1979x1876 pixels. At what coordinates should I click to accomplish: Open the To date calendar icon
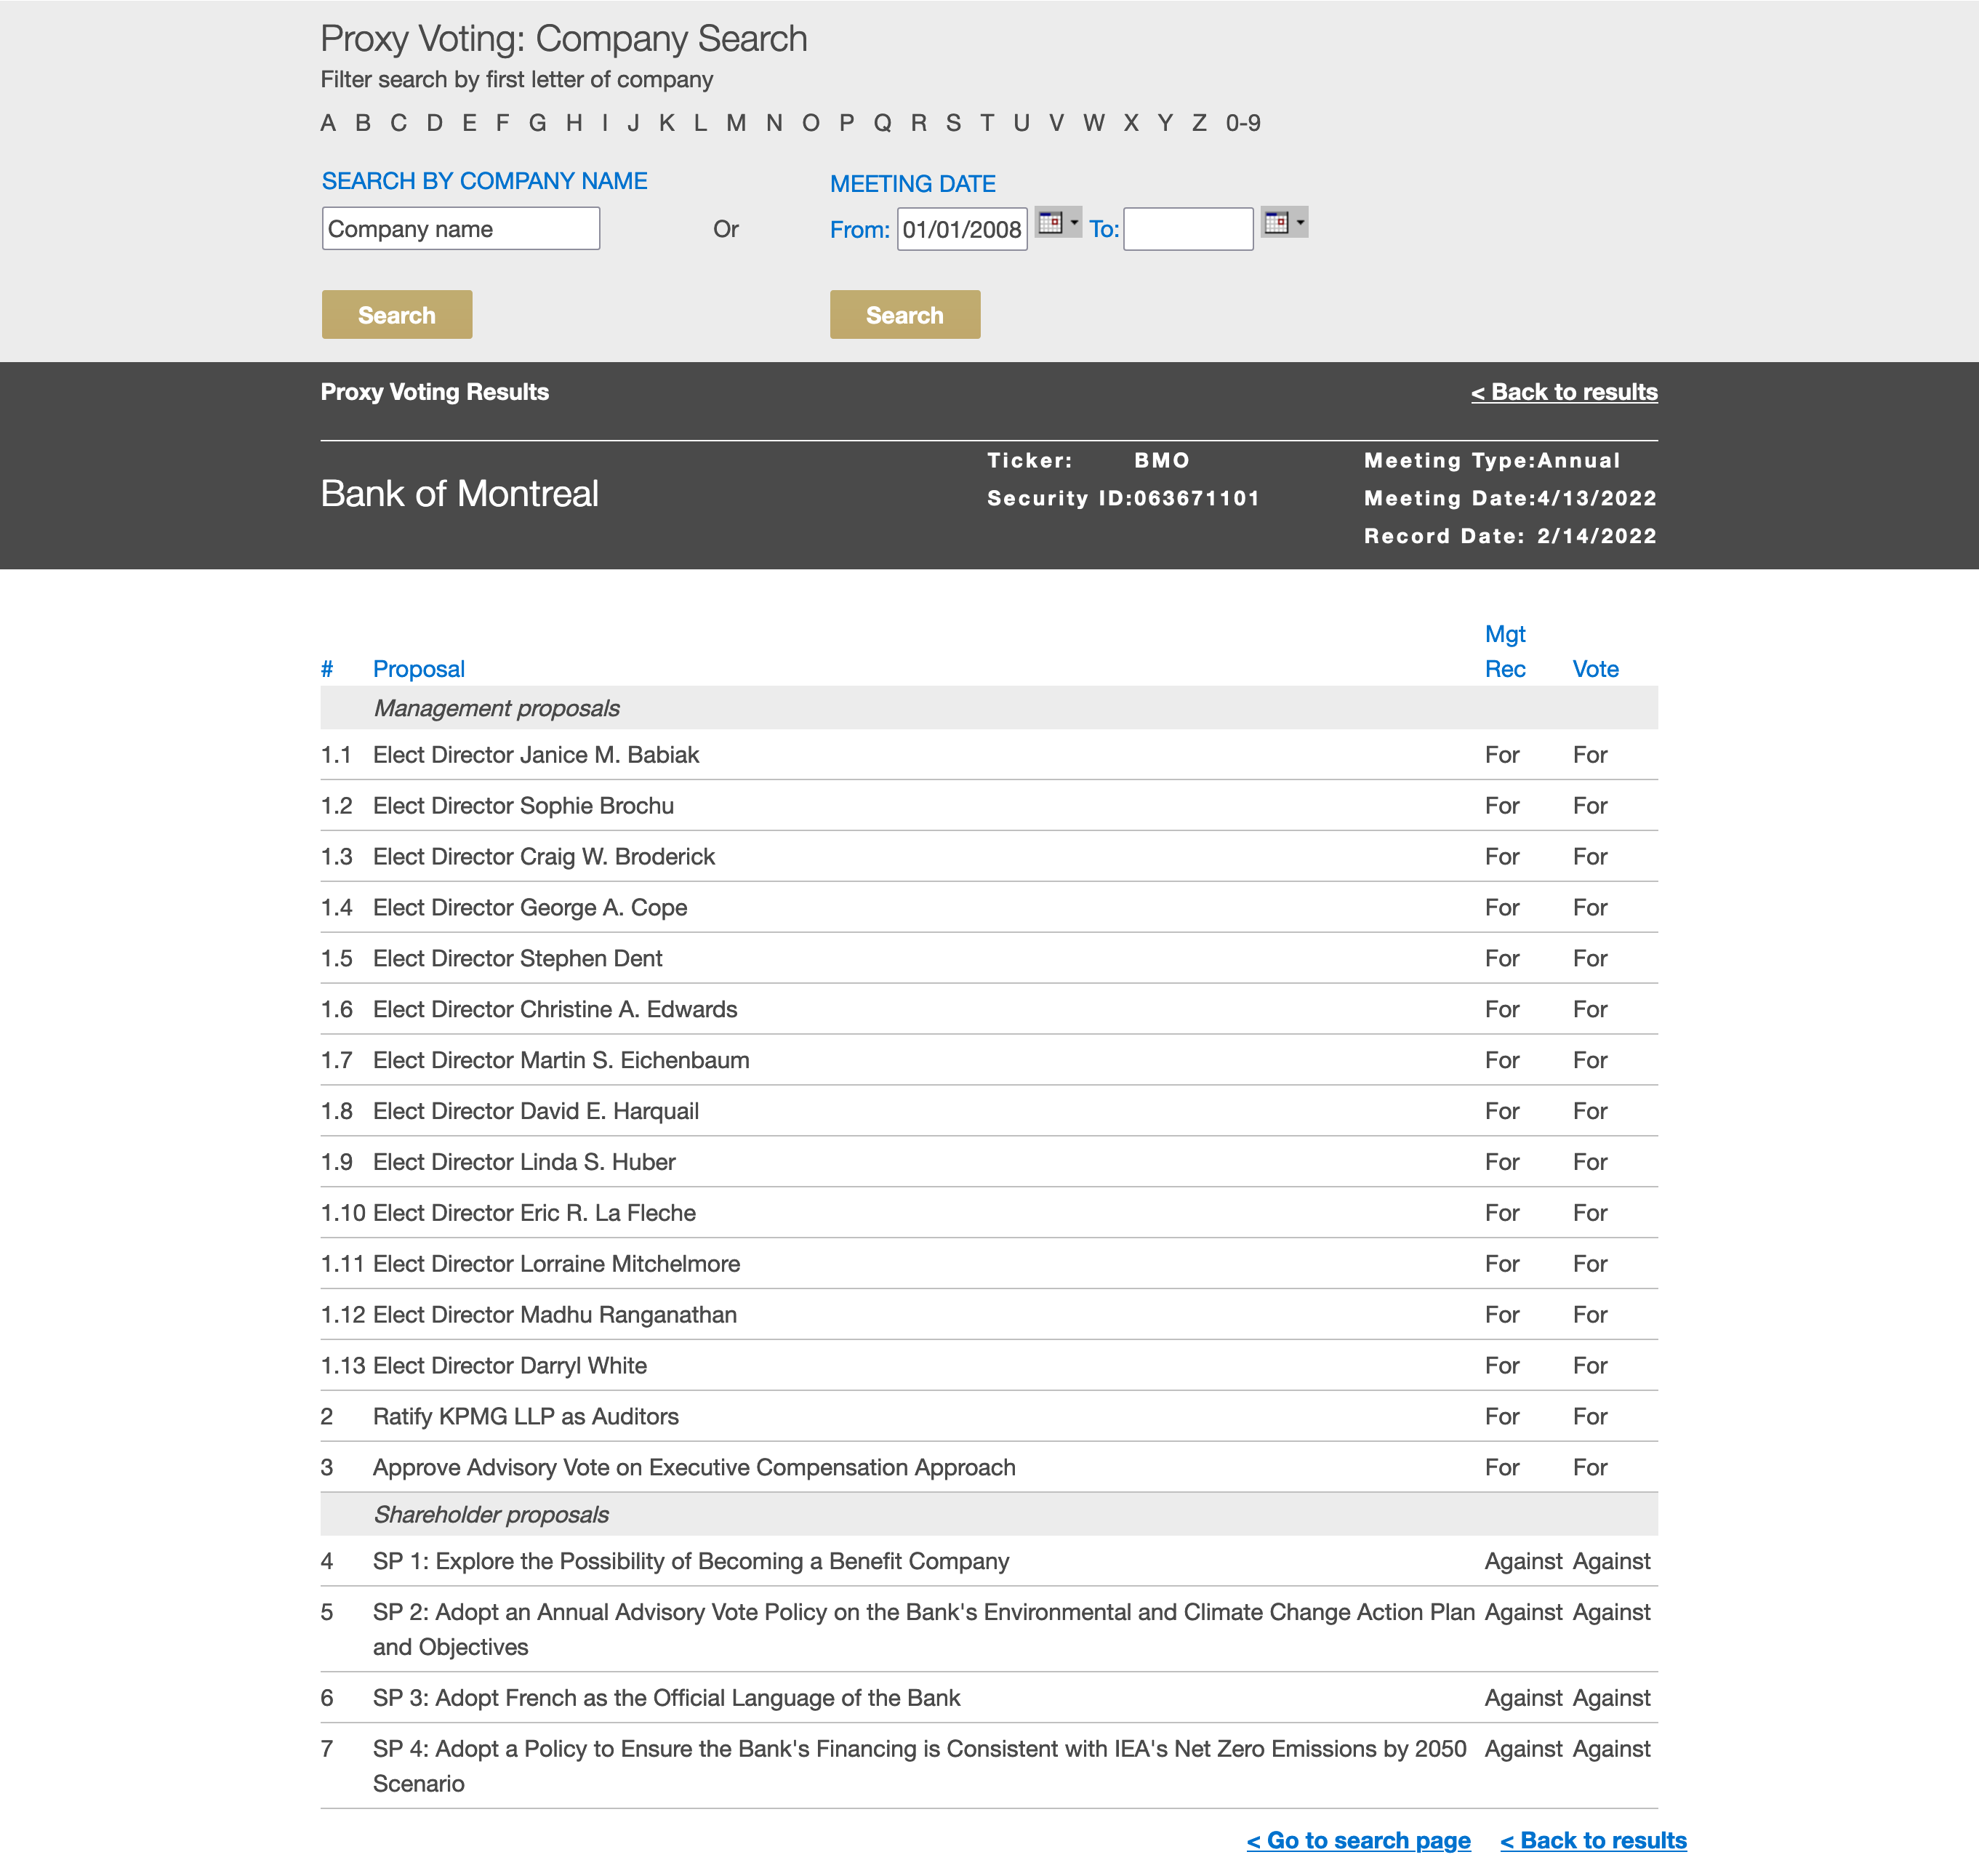(1276, 223)
